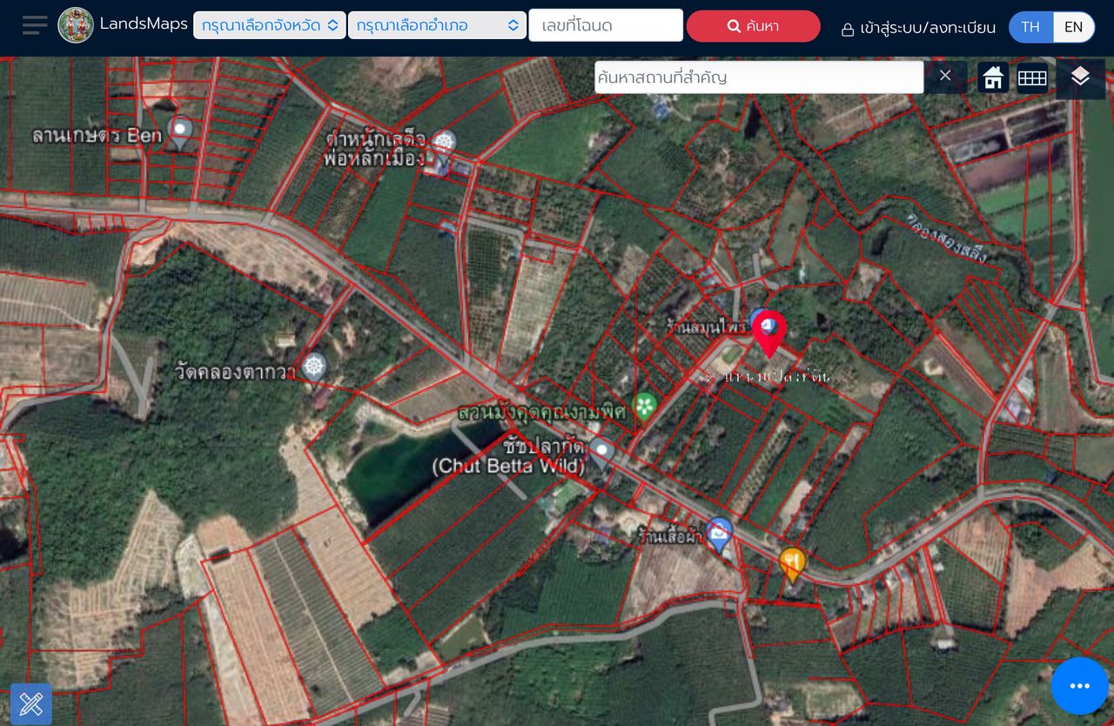Open the map layers icon

pos(1080,77)
